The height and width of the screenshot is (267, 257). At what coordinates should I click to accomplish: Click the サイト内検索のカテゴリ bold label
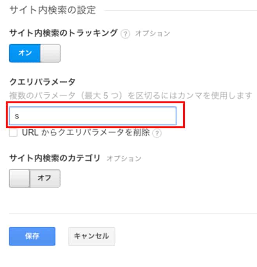55,158
